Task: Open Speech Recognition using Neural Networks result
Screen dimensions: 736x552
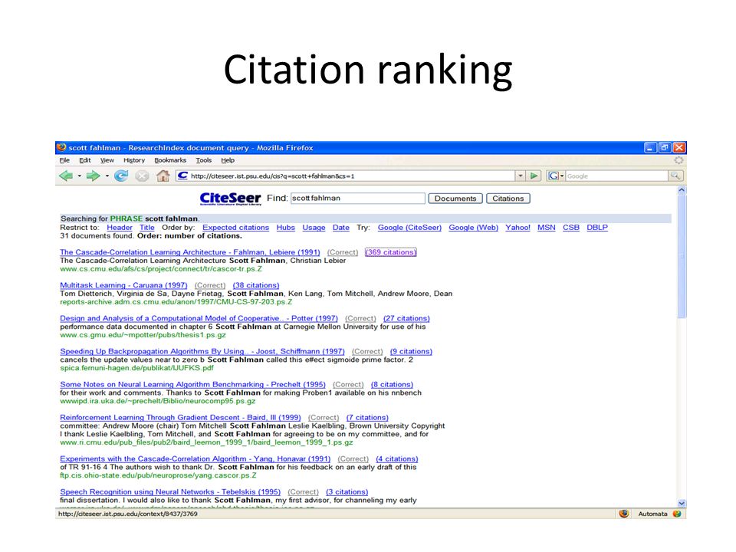Action: 170,492
